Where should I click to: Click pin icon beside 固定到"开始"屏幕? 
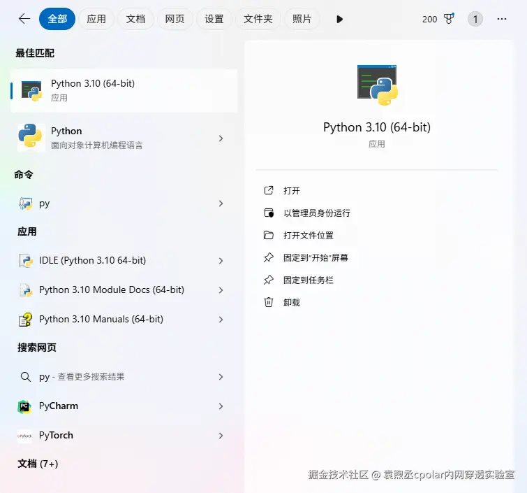click(269, 257)
